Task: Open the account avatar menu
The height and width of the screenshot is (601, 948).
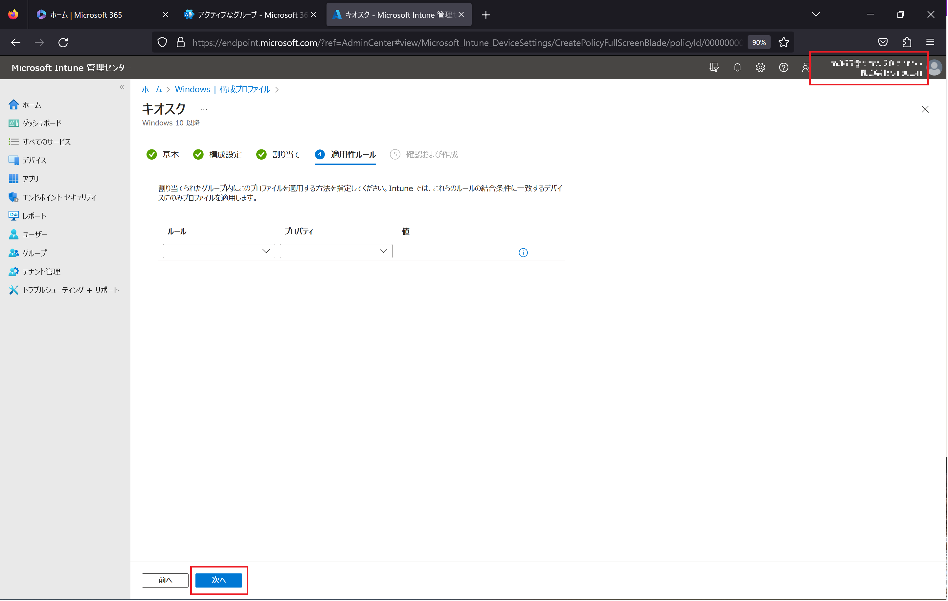Action: pos(935,68)
